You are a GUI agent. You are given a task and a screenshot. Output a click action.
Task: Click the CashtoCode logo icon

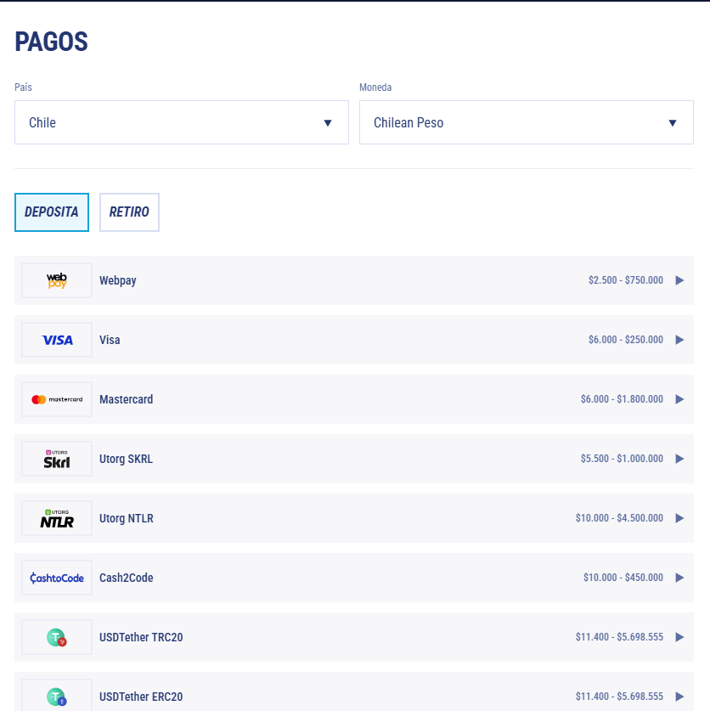pyautogui.click(x=57, y=578)
